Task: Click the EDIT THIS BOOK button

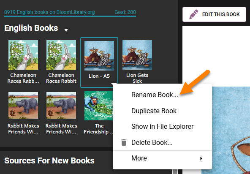Action: 214,14
